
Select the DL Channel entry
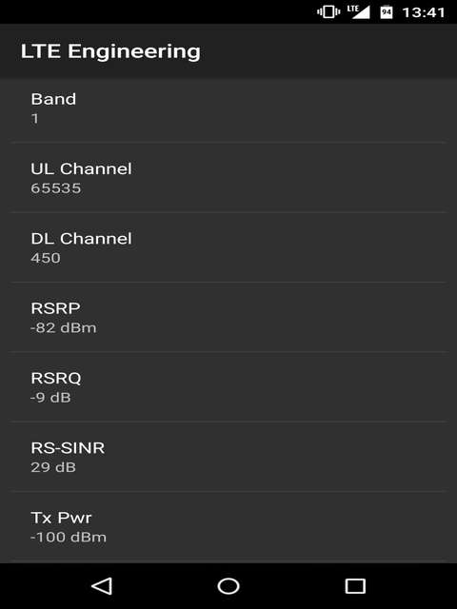point(228,247)
